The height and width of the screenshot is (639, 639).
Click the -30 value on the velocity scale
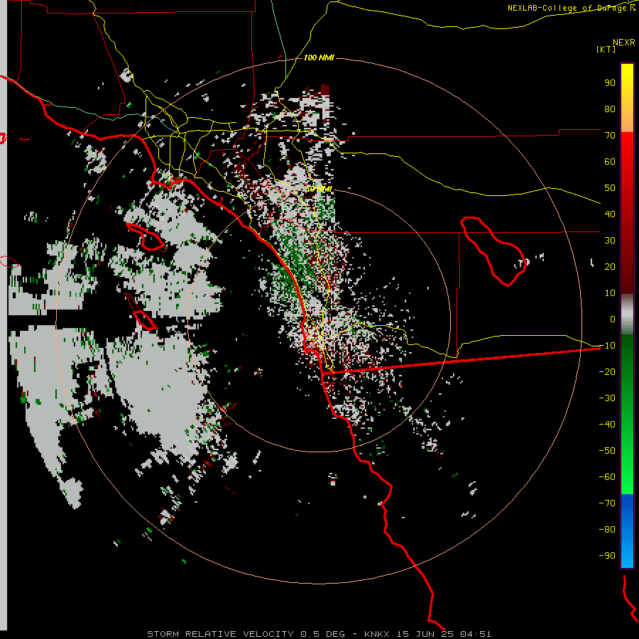[607, 398]
